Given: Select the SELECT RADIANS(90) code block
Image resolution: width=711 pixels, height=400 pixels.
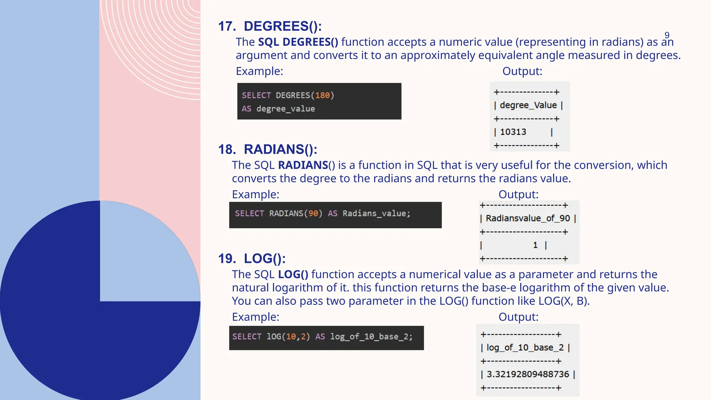Looking at the screenshot, I should 335,215.
